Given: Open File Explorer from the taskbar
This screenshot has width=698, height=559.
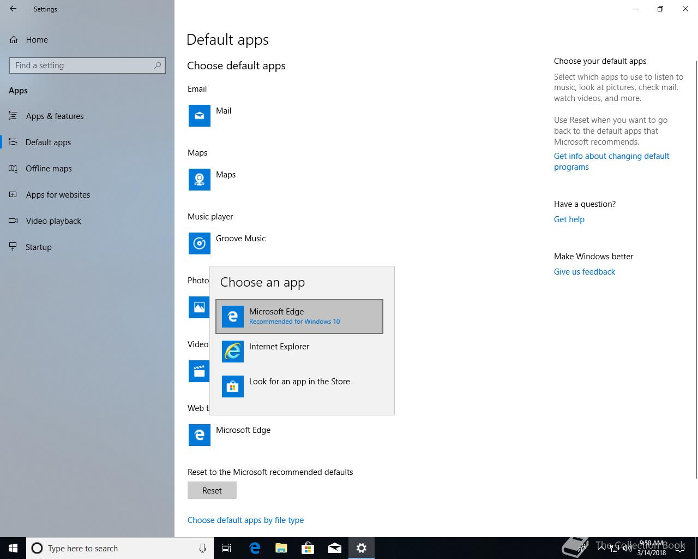Looking at the screenshot, I should [281, 548].
